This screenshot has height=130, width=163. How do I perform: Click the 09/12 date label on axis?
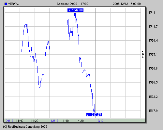click(x=9, y=121)
